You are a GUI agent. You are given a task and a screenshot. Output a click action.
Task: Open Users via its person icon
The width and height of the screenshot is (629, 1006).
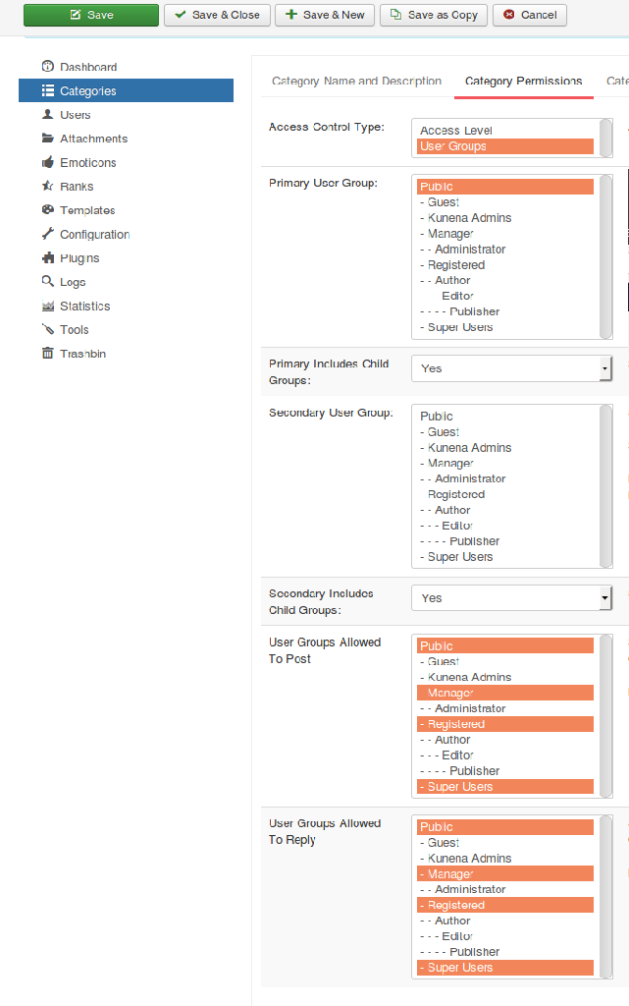tap(47, 115)
